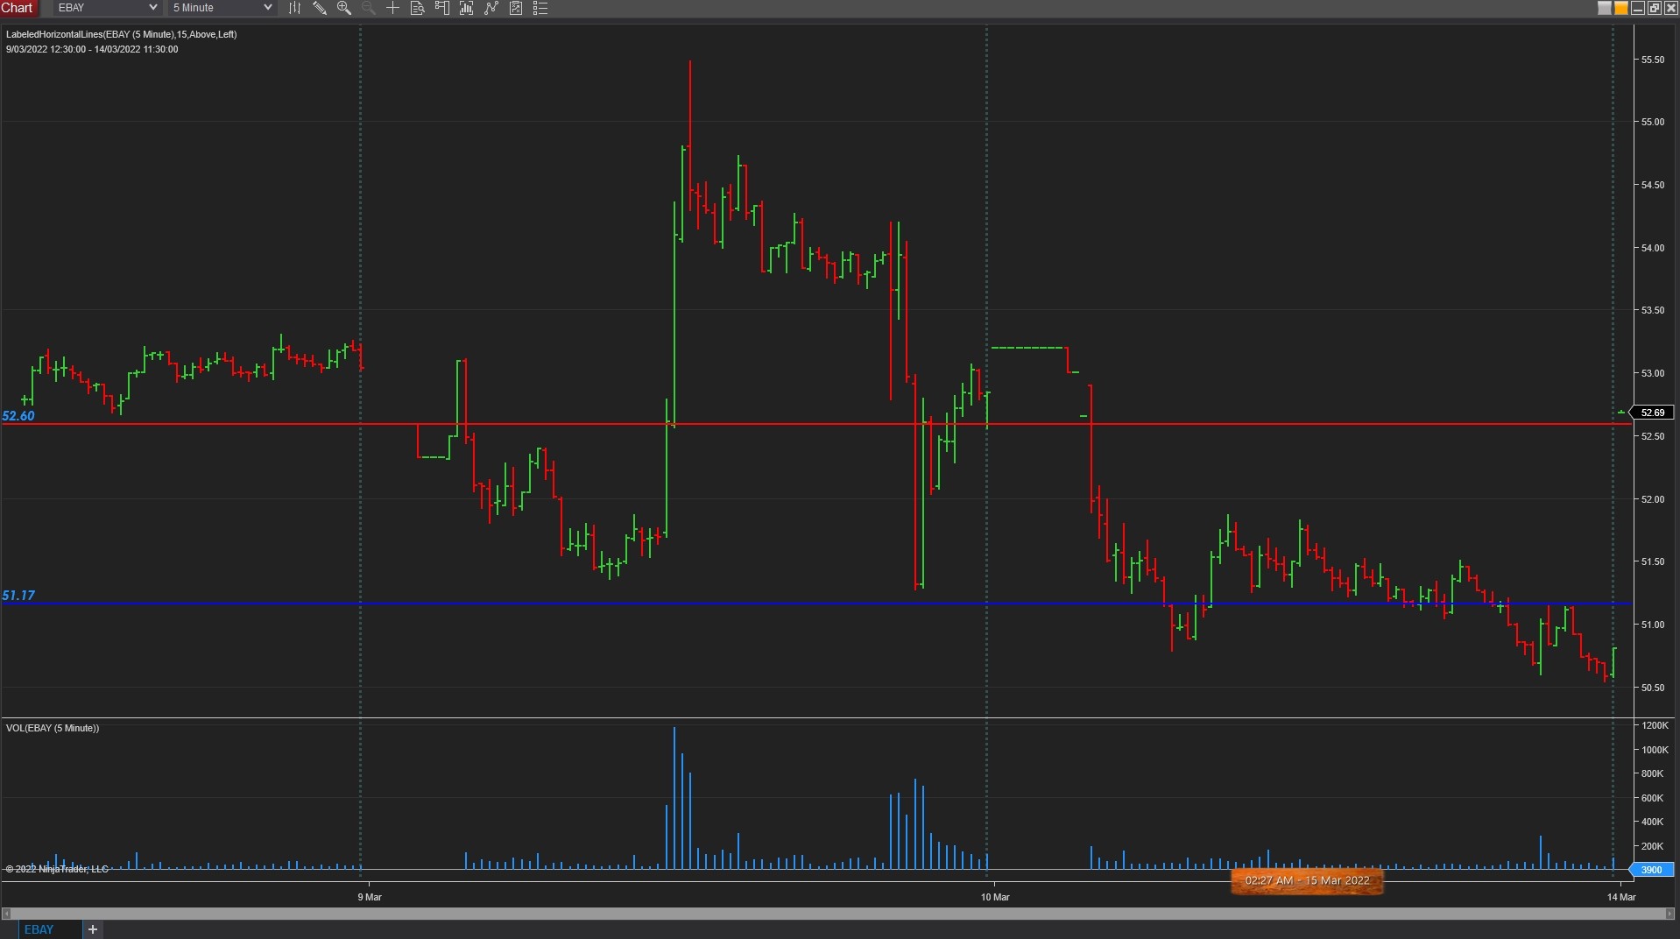Toggle the orange window link button
This screenshot has height=939, width=1680.
[x=1621, y=8]
